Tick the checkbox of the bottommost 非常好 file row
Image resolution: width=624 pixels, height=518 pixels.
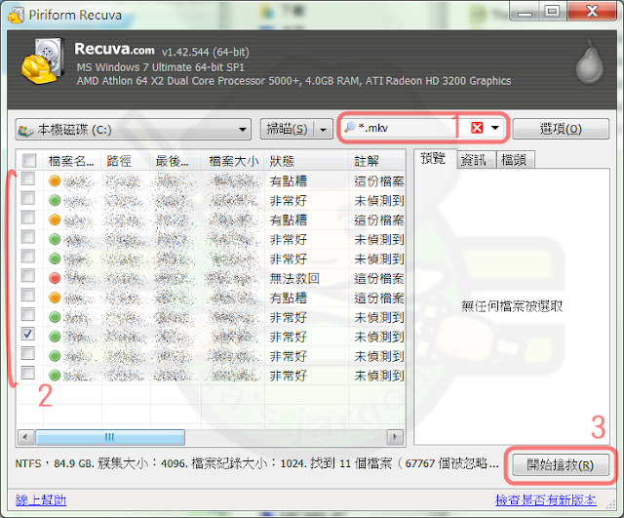pyautogui.click(x=28, y=373)
